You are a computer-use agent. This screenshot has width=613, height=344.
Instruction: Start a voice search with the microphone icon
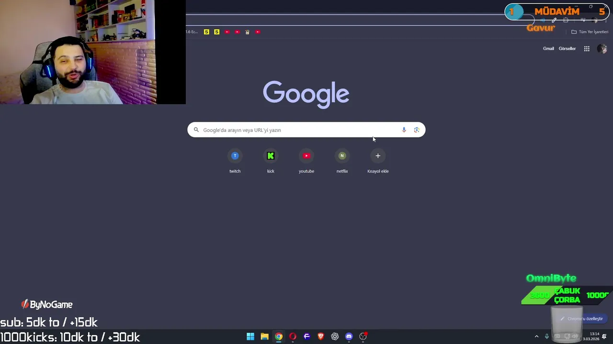click(404, 130)
